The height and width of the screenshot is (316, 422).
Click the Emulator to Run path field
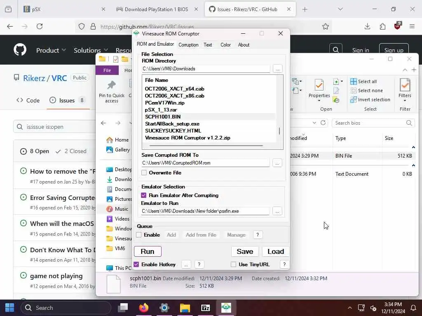[x=205, y=211]
